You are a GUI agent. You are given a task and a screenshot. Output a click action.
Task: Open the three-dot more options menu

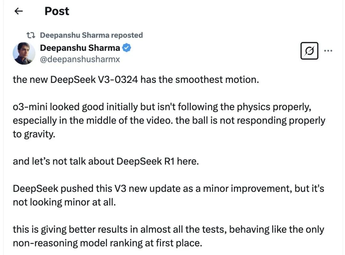click(x=328, y=51)
